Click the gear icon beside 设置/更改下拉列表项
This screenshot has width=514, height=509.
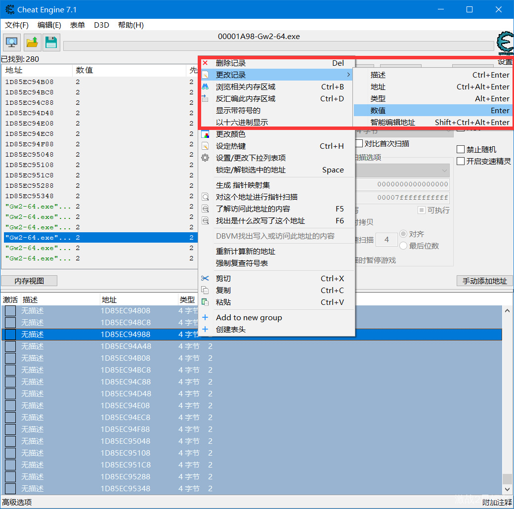tap(205, 158)
